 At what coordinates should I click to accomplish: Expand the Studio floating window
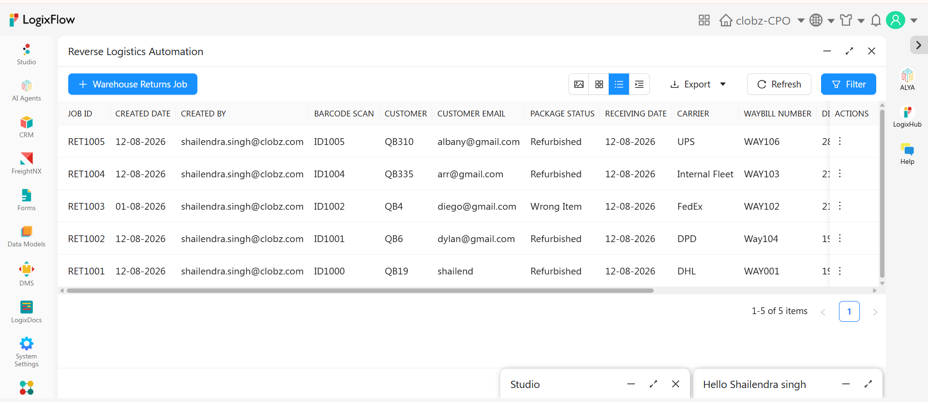(653, 384)
